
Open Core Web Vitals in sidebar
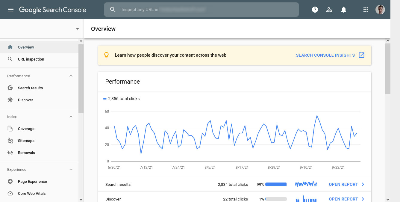[x=39, y=193]
